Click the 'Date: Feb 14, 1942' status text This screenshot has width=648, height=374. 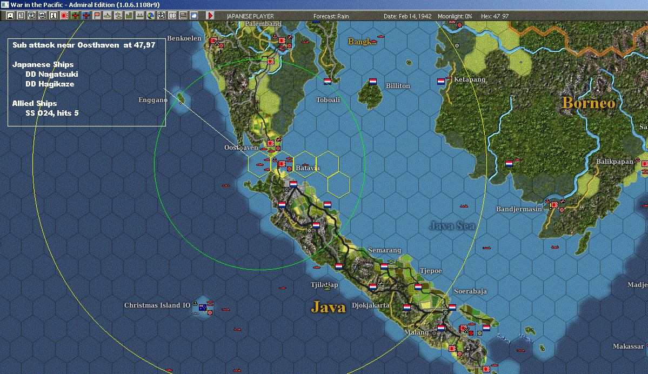click(407, 16)
